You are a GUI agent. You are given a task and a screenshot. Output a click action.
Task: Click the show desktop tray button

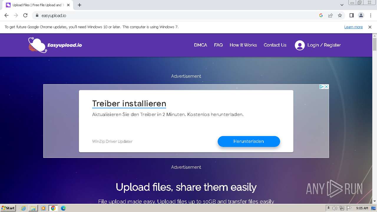click(374, 208)
